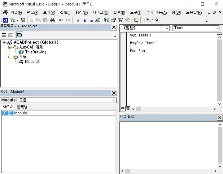Click code window scroll up arrow
Screen dimensions: 223x174
click(220, 37)
